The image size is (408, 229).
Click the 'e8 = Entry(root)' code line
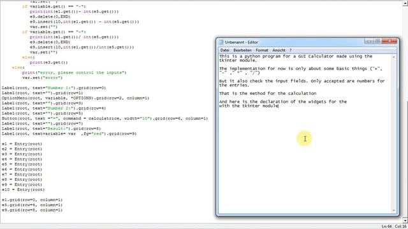[22, 179]
